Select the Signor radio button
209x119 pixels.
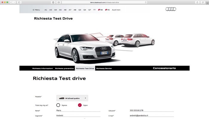(x=80, y=105)
